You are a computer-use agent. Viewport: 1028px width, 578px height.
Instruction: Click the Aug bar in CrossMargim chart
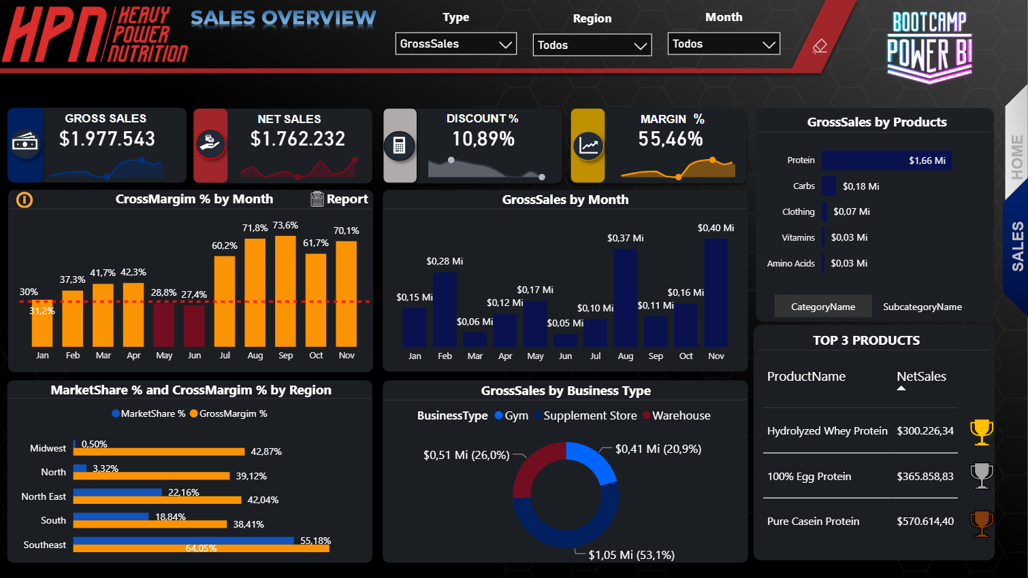pyautogui.click(x=255, y=293)
